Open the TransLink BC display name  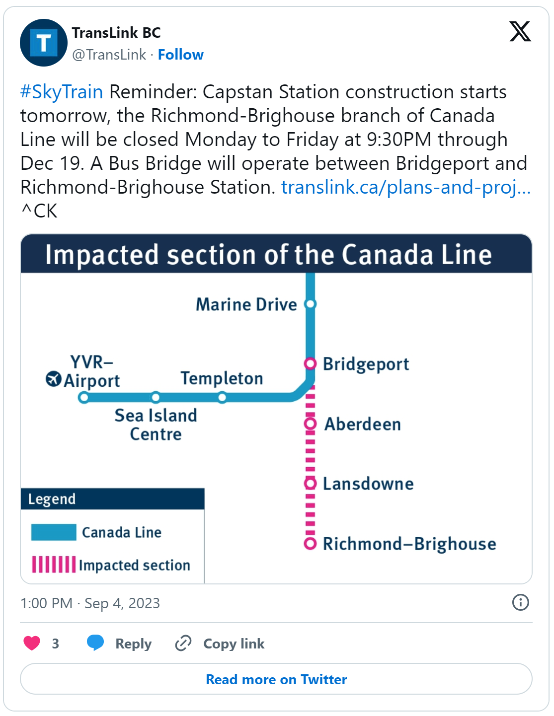116,33
